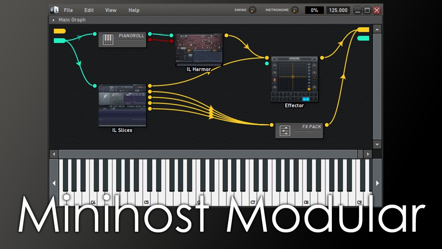Select the FX Pack module node
442x249 pixels.
click(x=299, y=130)
